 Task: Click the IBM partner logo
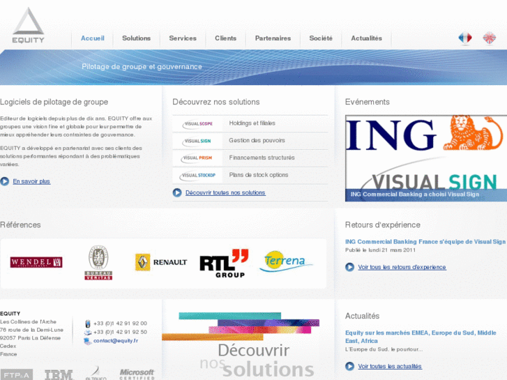[59, 375]
